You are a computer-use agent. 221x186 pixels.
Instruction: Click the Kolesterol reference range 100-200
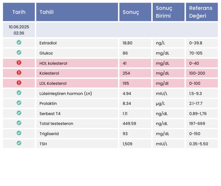coord(197,73)
